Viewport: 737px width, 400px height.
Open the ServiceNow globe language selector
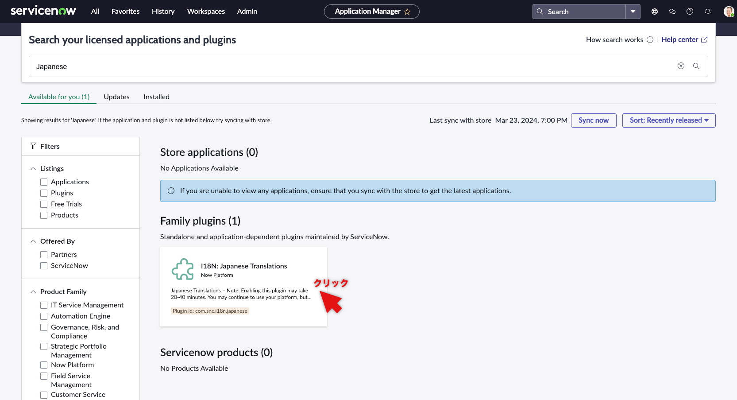654,12
